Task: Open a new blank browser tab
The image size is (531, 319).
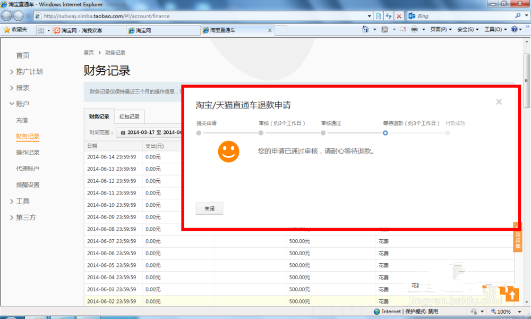Action: coord(281,30)
